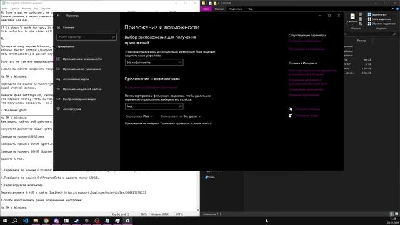Select Приложения и возможности in sidebar
400x225 pixels.
click(x=82, y=59)
